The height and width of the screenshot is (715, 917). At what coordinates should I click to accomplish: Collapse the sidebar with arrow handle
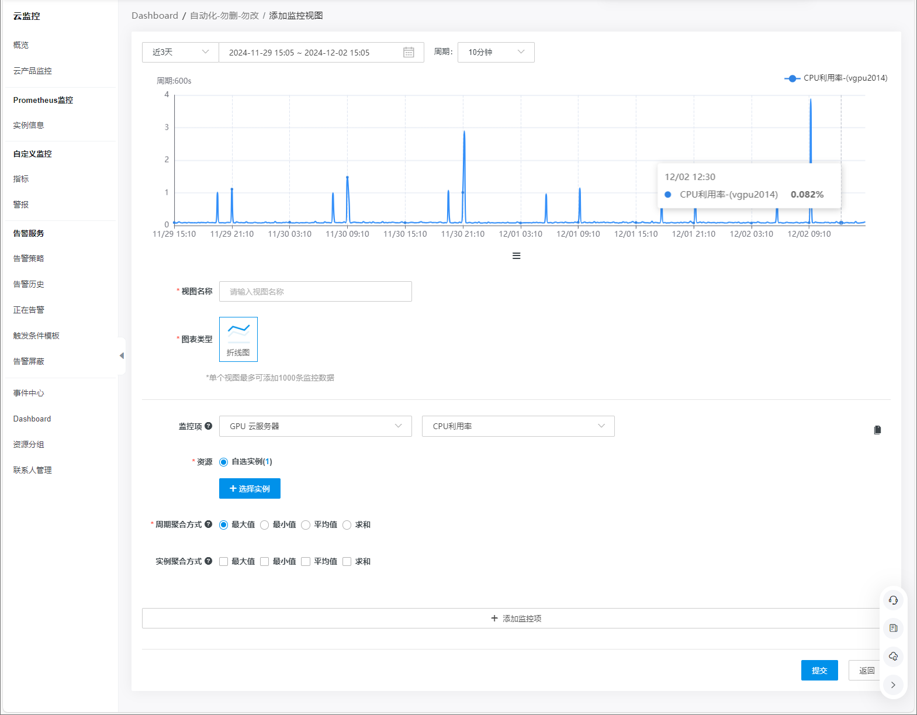(122, 355)
